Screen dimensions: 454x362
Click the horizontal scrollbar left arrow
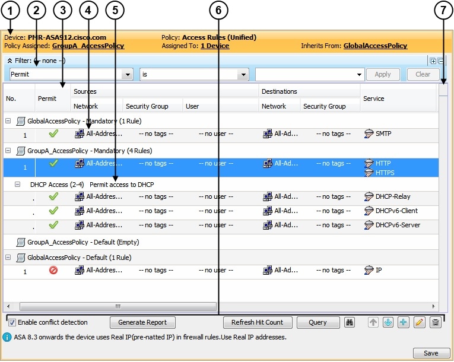(x=8, y=306)
